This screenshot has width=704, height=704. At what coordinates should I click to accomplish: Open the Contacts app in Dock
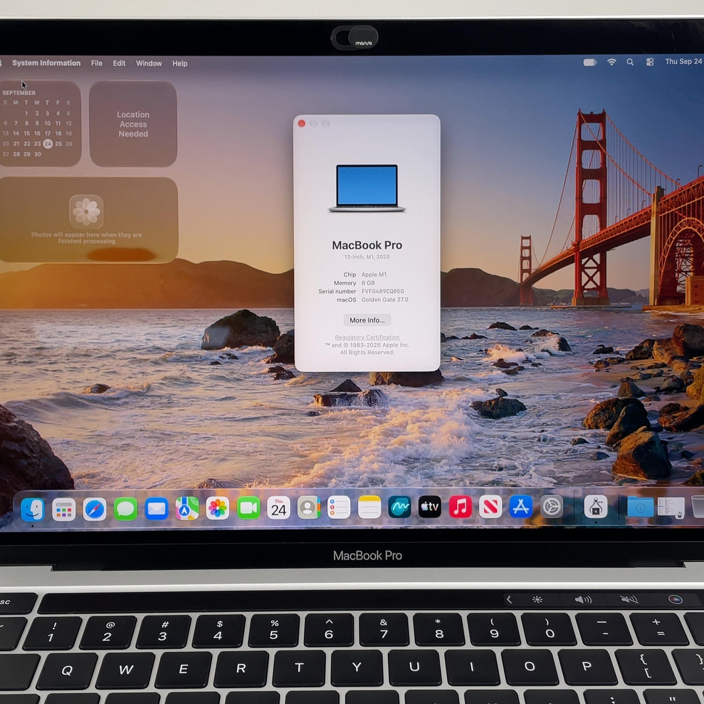(x=309, y=507)
